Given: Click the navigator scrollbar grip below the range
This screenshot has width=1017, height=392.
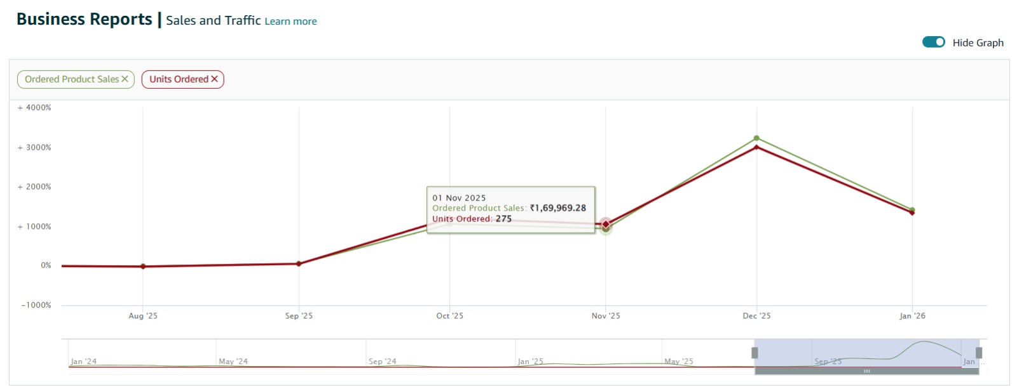Looking at the screenshot, I should click(x=866, y=371).
